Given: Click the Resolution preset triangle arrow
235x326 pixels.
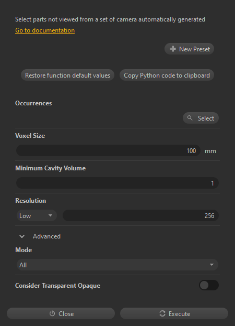Looking at the screenshot, I should (x=50, y=215).
